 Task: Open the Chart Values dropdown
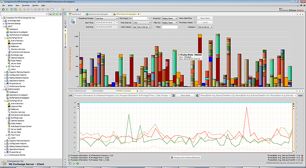(142, 27)
